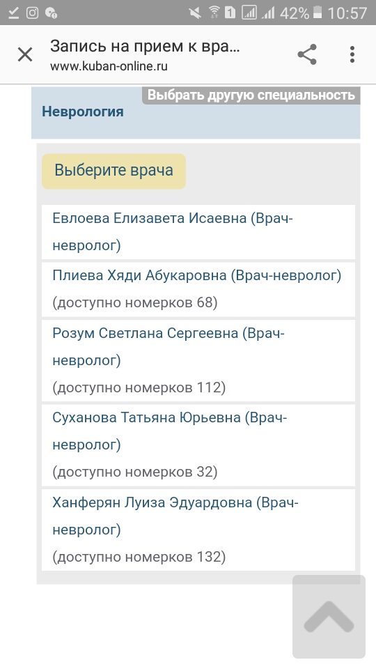Tap the battery indicator icon

tap(318, 13)
